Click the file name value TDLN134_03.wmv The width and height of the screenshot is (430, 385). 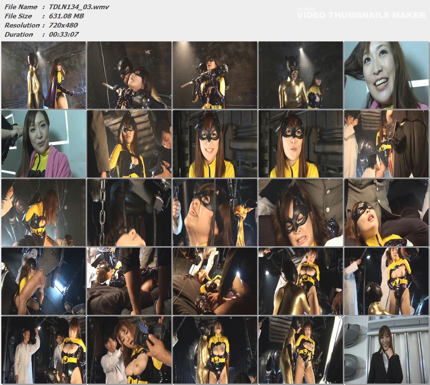79,7
